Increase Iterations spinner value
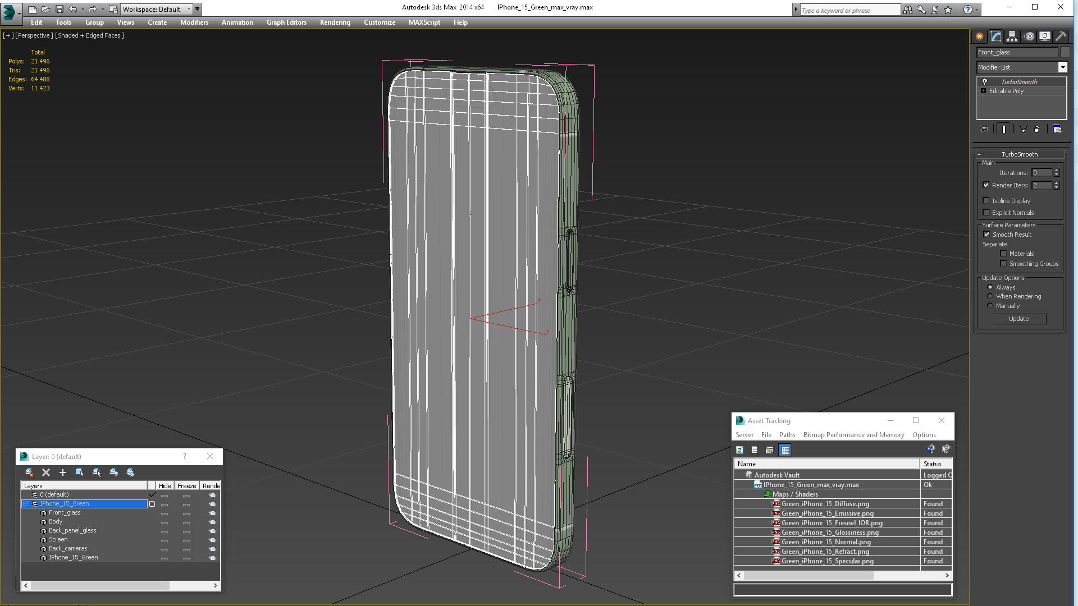 tap(1056, 171)
